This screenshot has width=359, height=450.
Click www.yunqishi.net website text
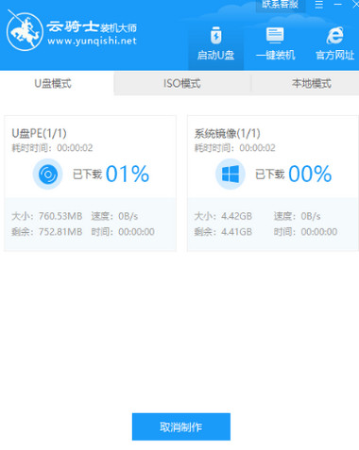(92, 42)
